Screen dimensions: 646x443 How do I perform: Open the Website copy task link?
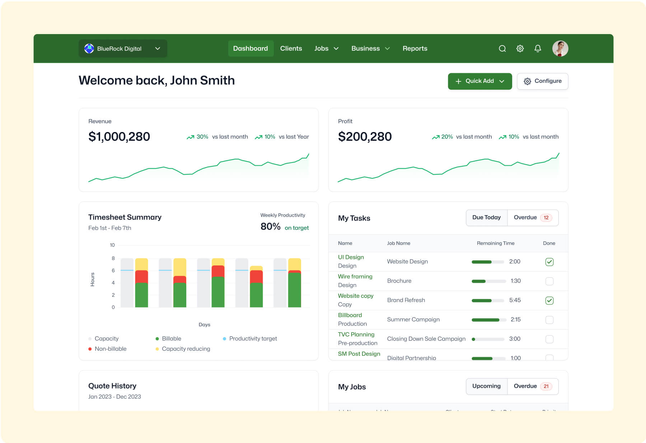[x=355, y=296]
